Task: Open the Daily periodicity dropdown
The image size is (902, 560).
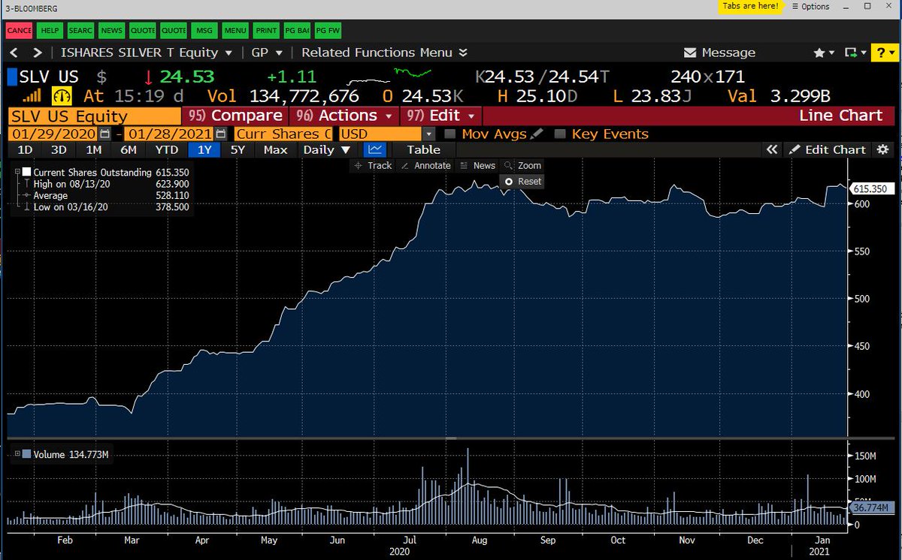Action: 325,149
